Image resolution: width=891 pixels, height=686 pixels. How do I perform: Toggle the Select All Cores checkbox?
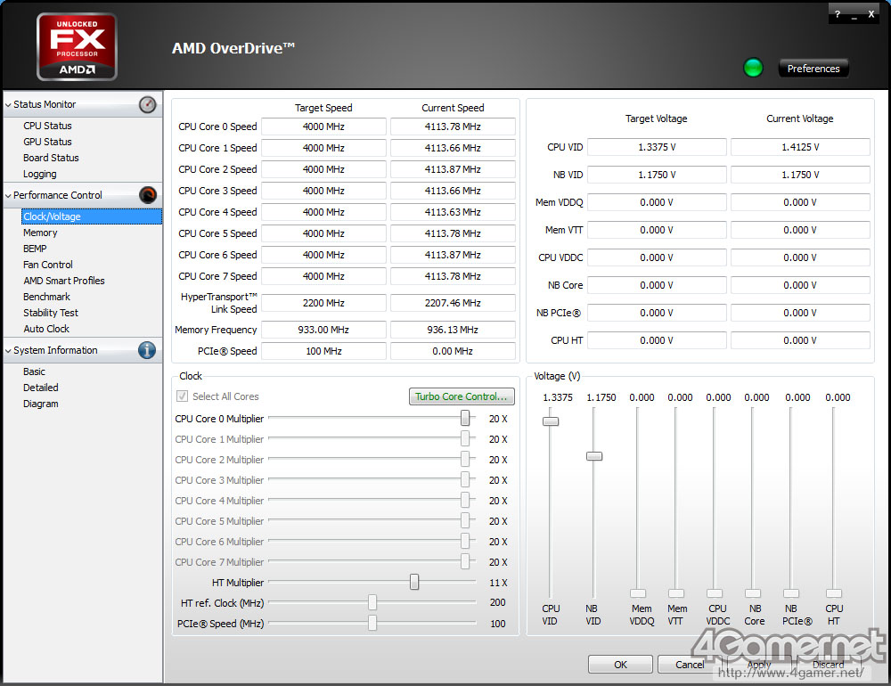[183, 396]
